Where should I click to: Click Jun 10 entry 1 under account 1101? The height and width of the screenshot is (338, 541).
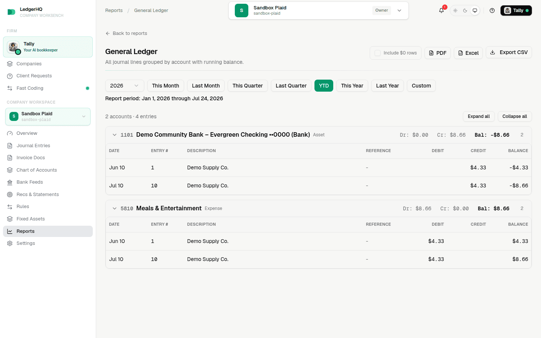[319, 167]
